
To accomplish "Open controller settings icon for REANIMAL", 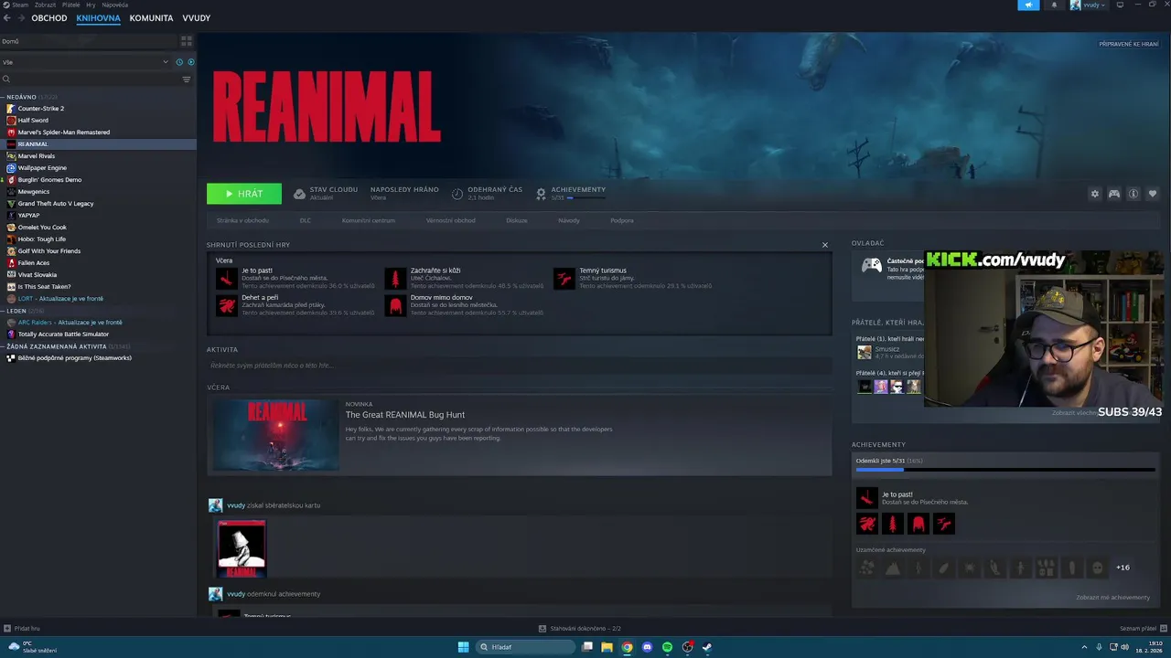I will pyautogui.click(x=1114, y=194).
